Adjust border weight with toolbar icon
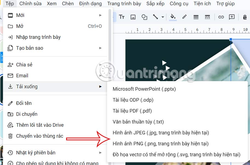This screenshot has width=250, height=165. [196, 17]
